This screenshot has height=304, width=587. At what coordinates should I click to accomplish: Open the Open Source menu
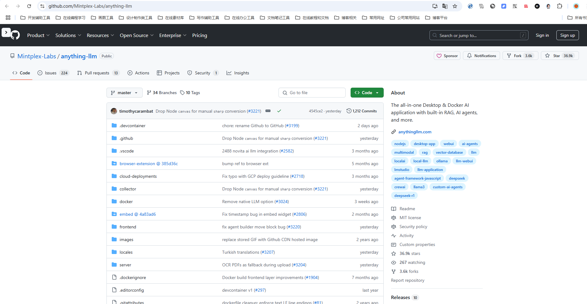coord(136,35)
